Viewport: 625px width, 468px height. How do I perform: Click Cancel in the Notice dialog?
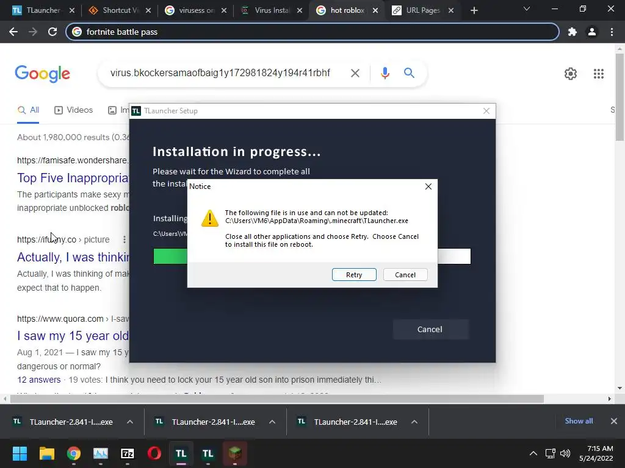tap(405, 275)
